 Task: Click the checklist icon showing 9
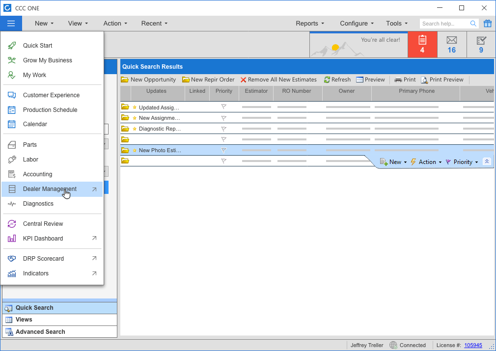pyautogui.click(x=481, y=44)
